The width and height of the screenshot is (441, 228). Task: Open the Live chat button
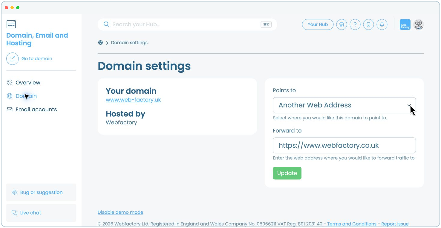[x=41, y=213]
